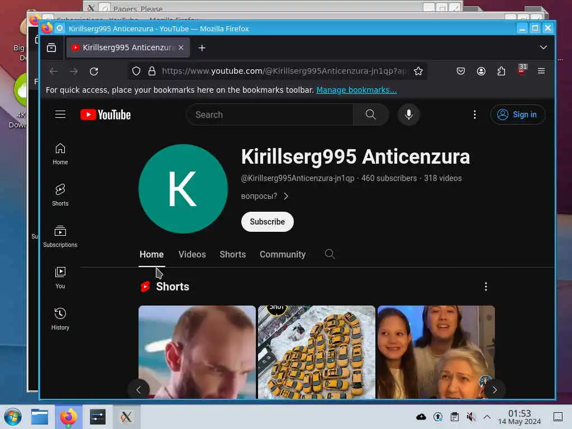Open the three women Short thumbnail
Screen dimensions: 572x429
(436, 352)
